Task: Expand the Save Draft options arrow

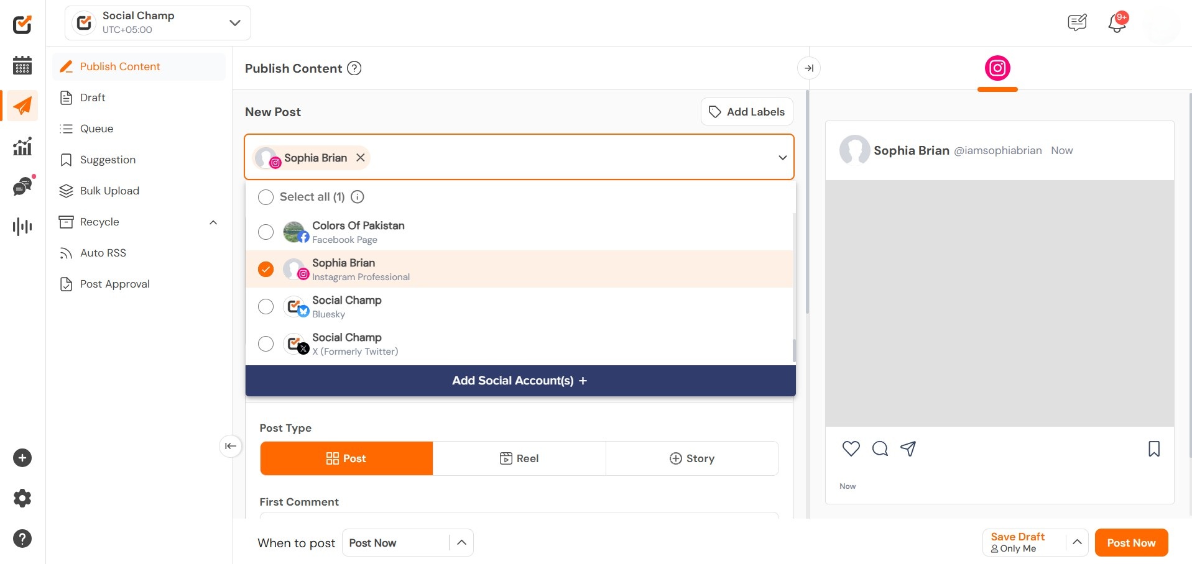Action: [1077, 542]
